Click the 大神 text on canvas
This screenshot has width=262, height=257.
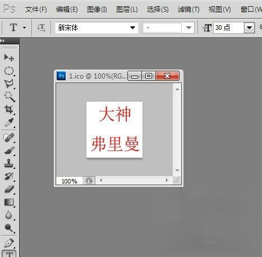point(114,114)
